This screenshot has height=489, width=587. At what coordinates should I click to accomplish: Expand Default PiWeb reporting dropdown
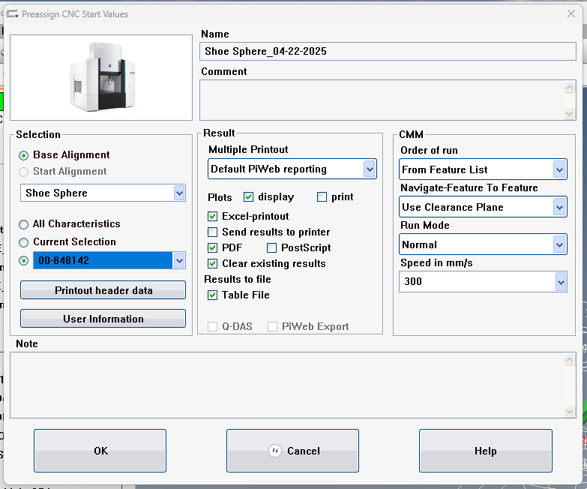pos(370,169)
